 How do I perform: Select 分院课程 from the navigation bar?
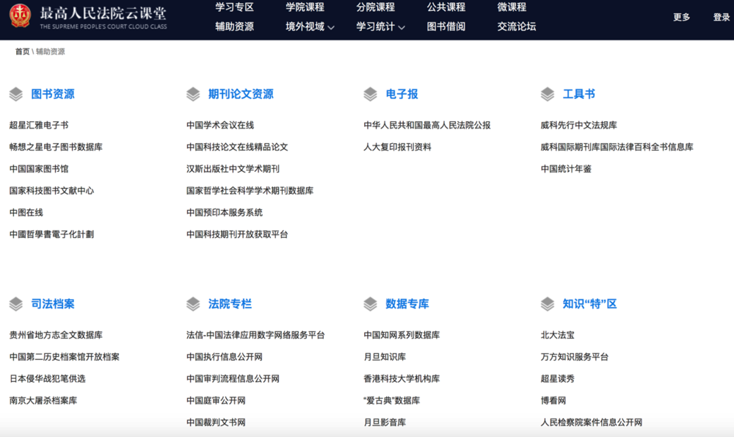(x=375, y=7)
